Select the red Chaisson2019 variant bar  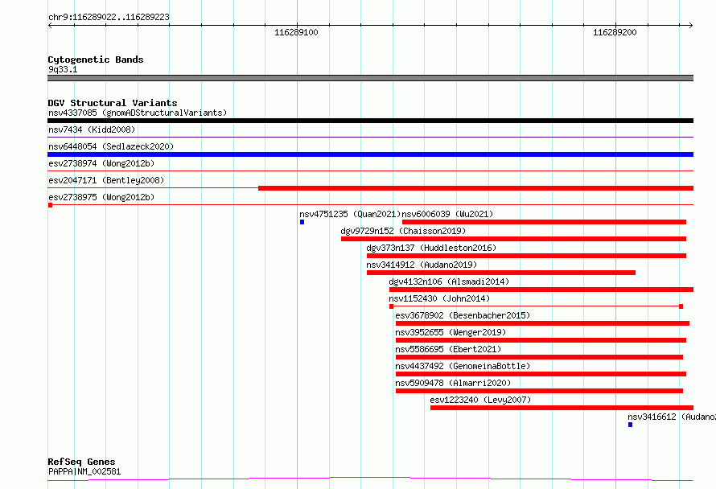513,239
